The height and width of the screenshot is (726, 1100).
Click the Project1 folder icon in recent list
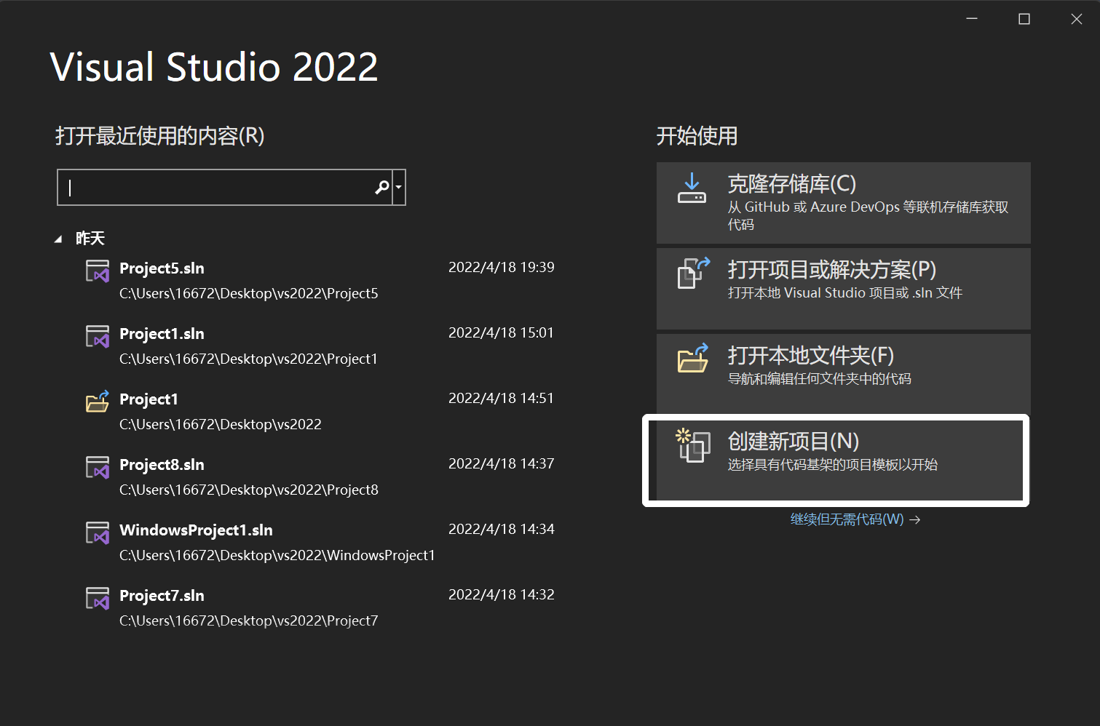[98, 401]
